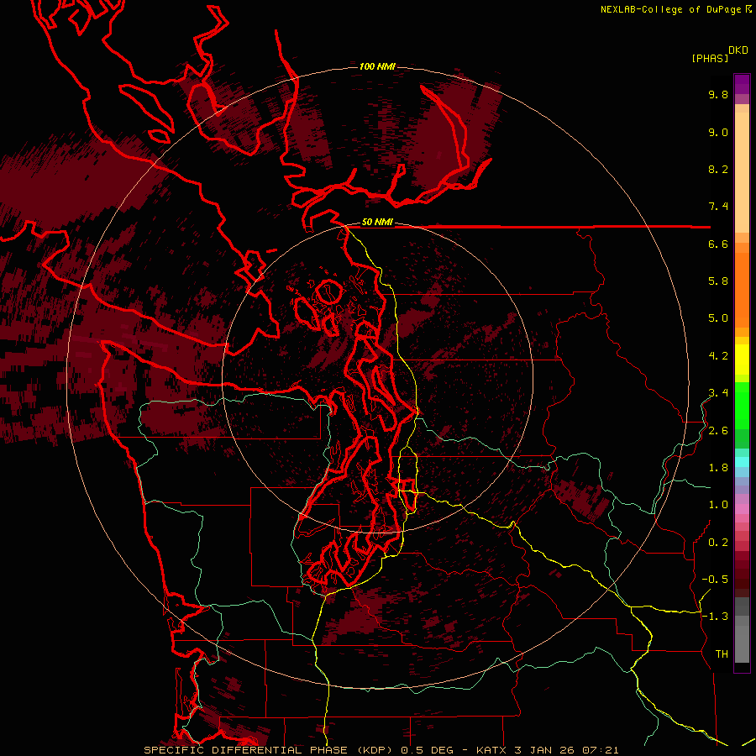
Task: Click the 9.8 legend value
Action: [x=718, y=94]
